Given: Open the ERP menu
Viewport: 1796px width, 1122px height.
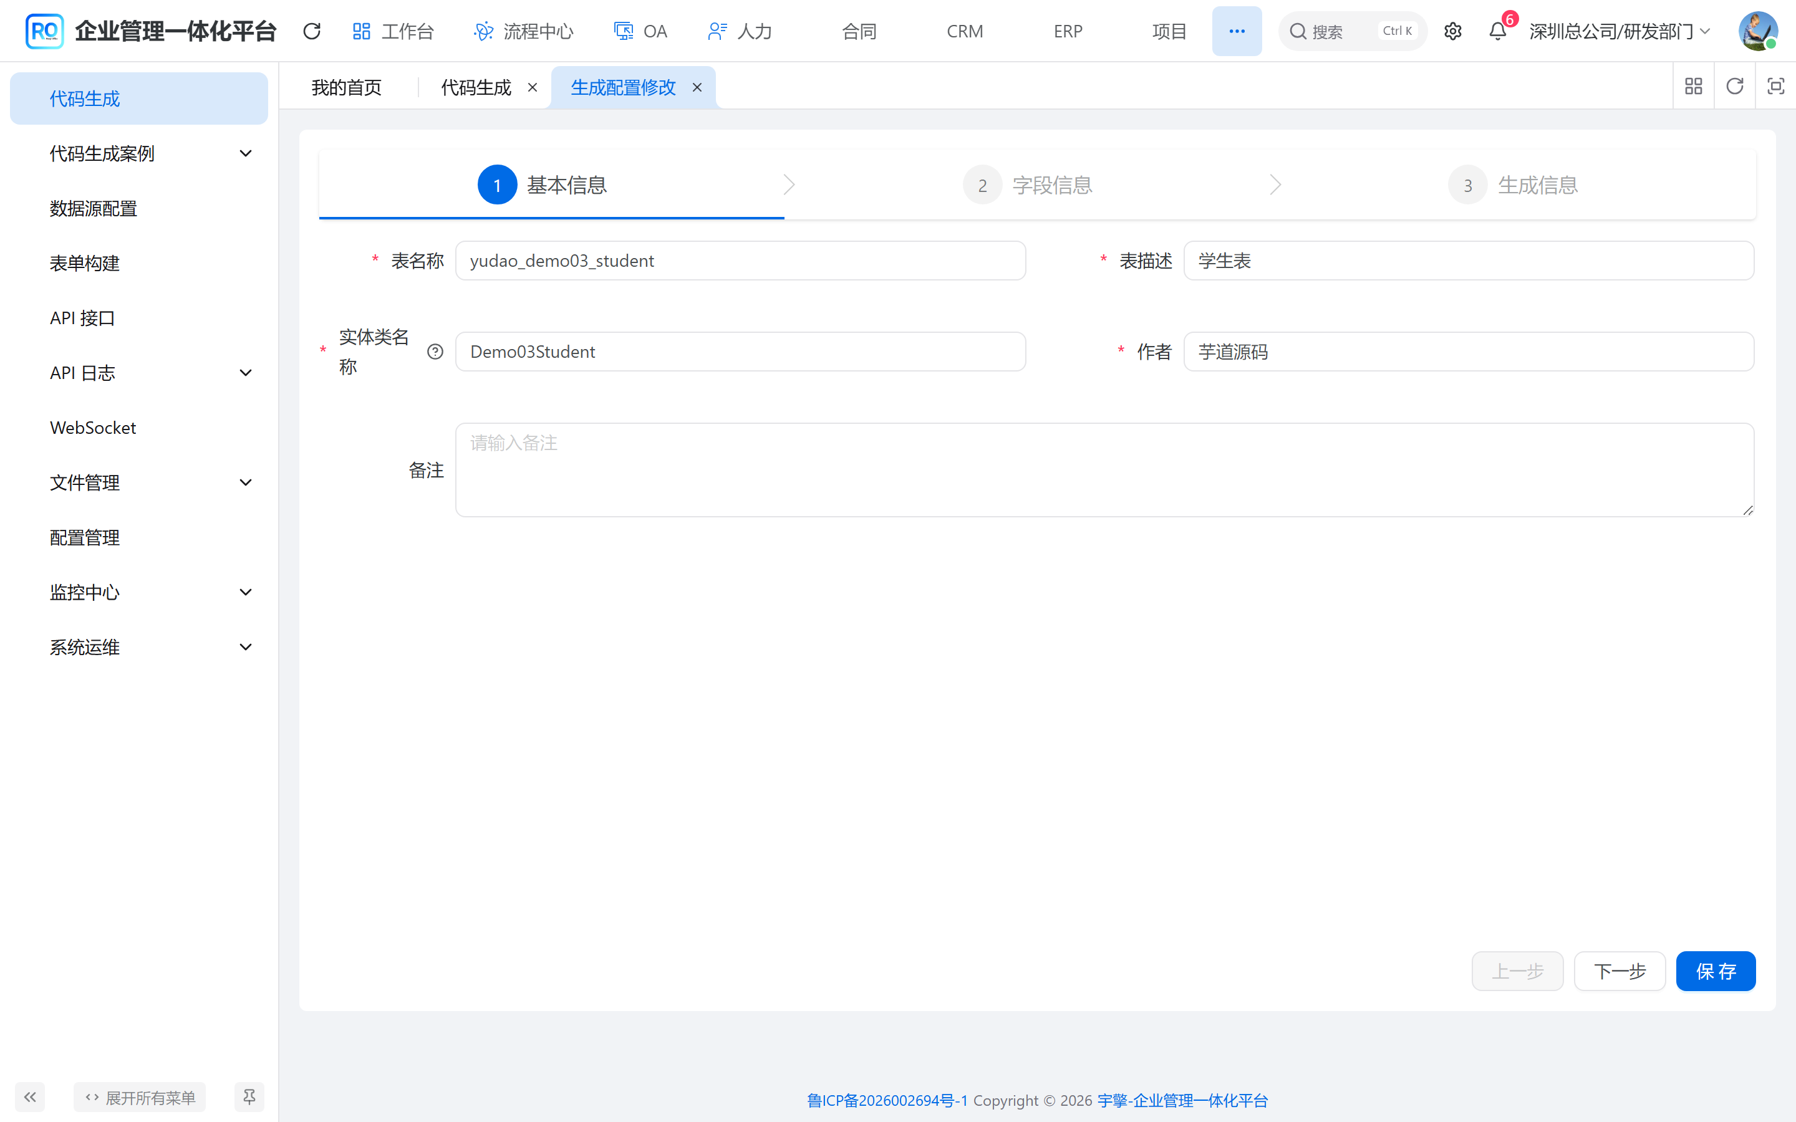Looking at the screenshot, I should click(1068, 31).
